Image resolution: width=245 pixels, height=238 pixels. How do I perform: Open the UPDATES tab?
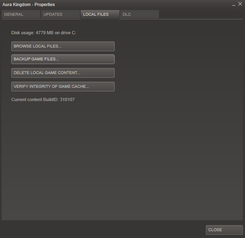click(61, 14)
